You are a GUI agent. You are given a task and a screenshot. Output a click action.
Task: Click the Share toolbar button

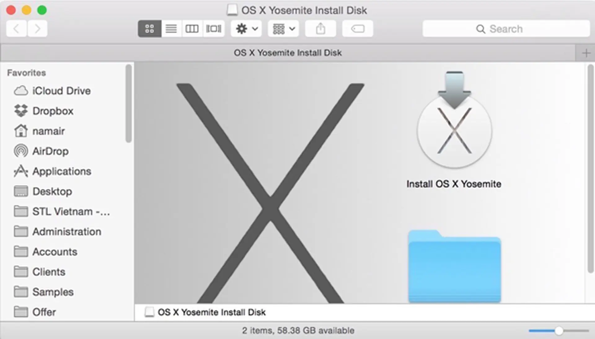320,29
